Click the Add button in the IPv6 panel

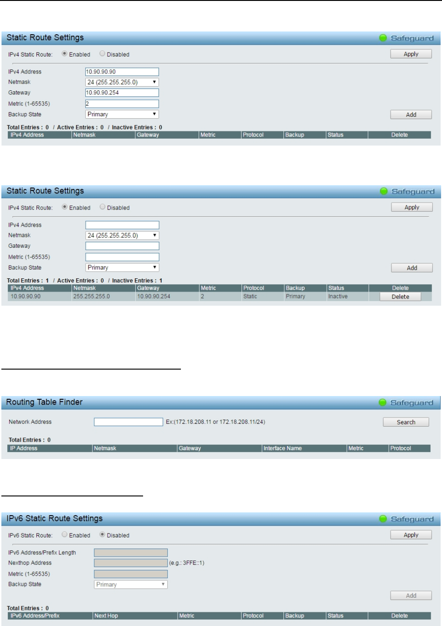[x=411, y=595]
